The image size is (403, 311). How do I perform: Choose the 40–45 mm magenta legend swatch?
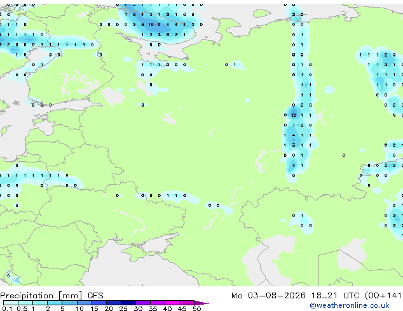(x=172, y=303)
